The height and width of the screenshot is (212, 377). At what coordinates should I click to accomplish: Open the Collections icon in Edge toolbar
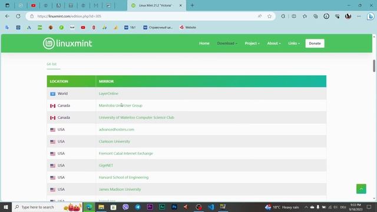[x=316, y=16]
